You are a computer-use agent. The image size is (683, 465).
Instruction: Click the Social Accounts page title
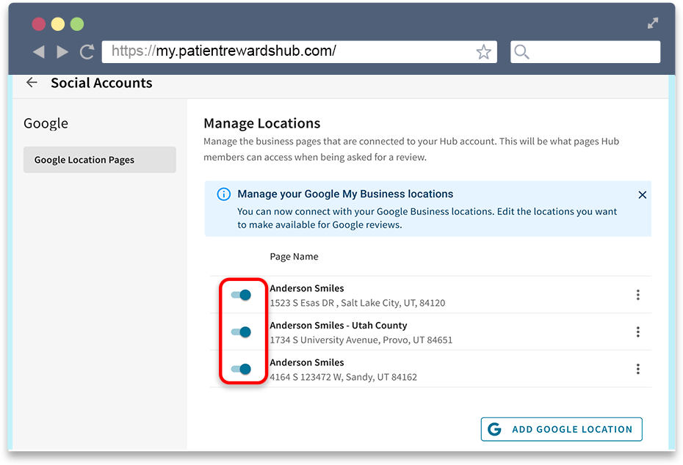[101, 83]
